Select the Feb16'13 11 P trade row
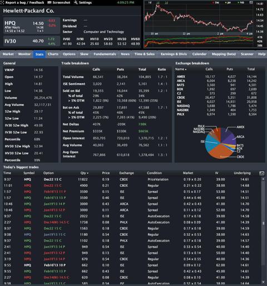 coord(132,192)
